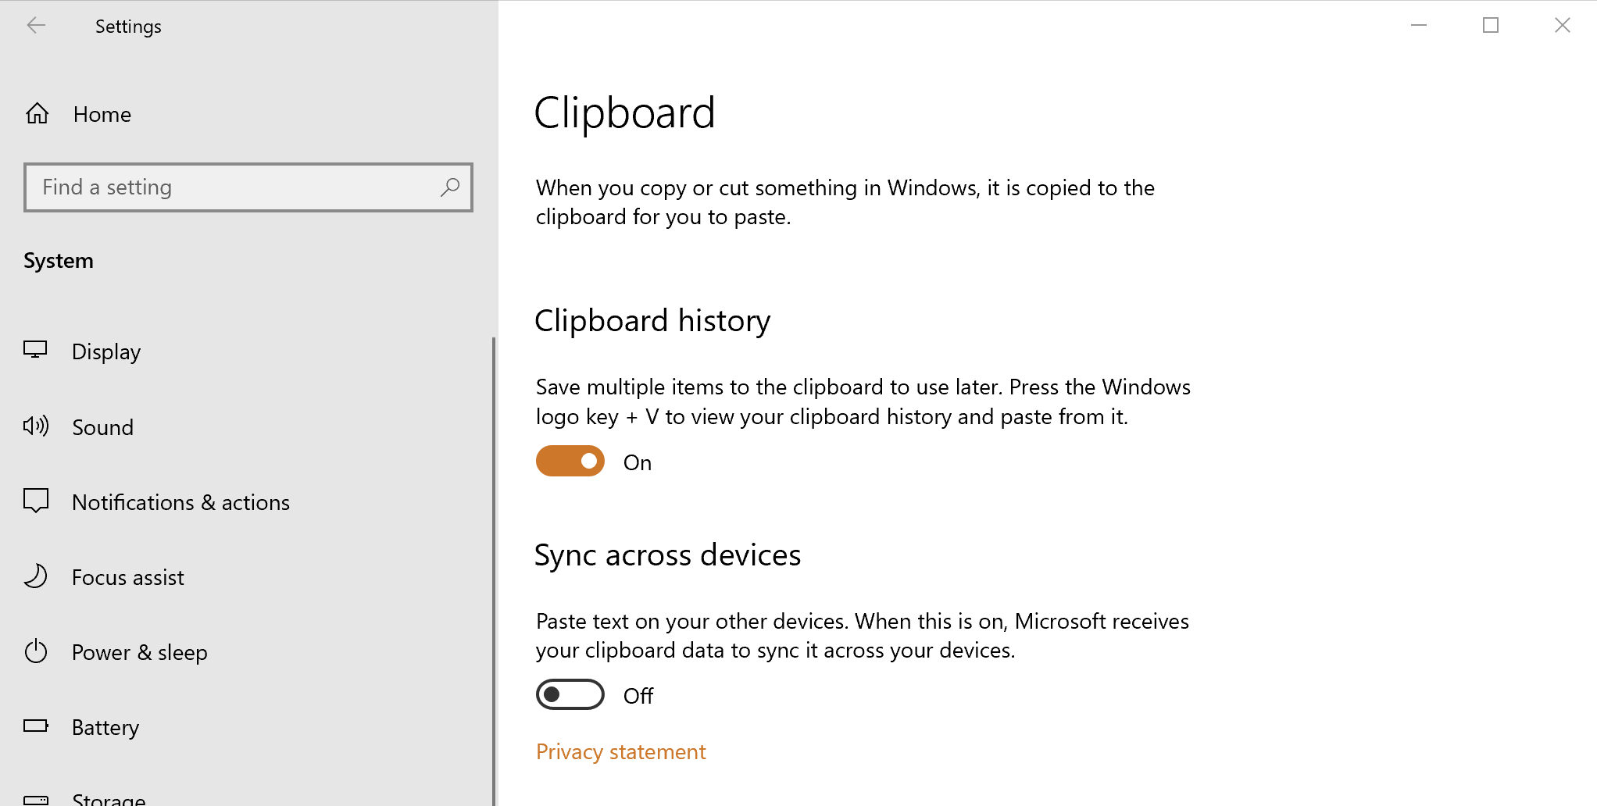Click the search magnifier icon
The height and width of the screenshot is (806, 1597).
450,187
